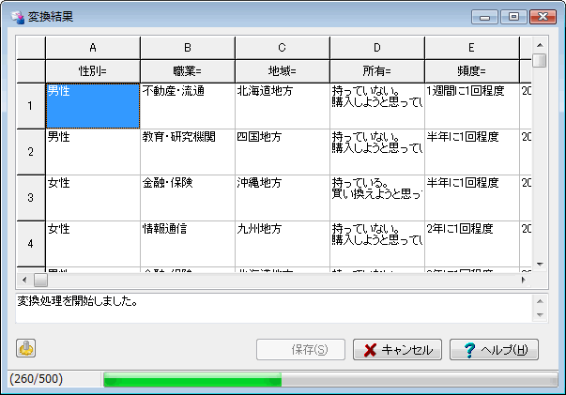Click the 職業= header cell
566x395 pixels.
(x=187, y=70)
